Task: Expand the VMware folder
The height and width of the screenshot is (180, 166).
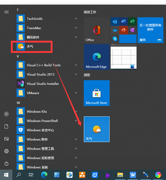Action: point(76,93)
